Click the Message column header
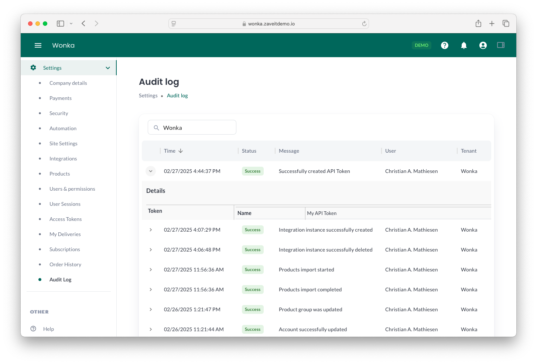This screenshot has height=364, width=537. (x=289, y=151)
